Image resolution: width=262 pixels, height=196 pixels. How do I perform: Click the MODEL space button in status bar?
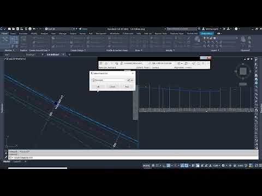146,166
